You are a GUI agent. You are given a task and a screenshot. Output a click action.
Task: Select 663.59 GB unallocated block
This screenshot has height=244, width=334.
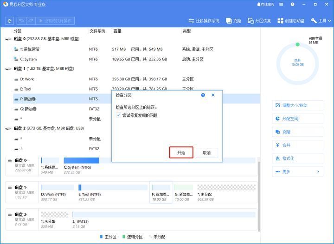[x=226, y=193]
